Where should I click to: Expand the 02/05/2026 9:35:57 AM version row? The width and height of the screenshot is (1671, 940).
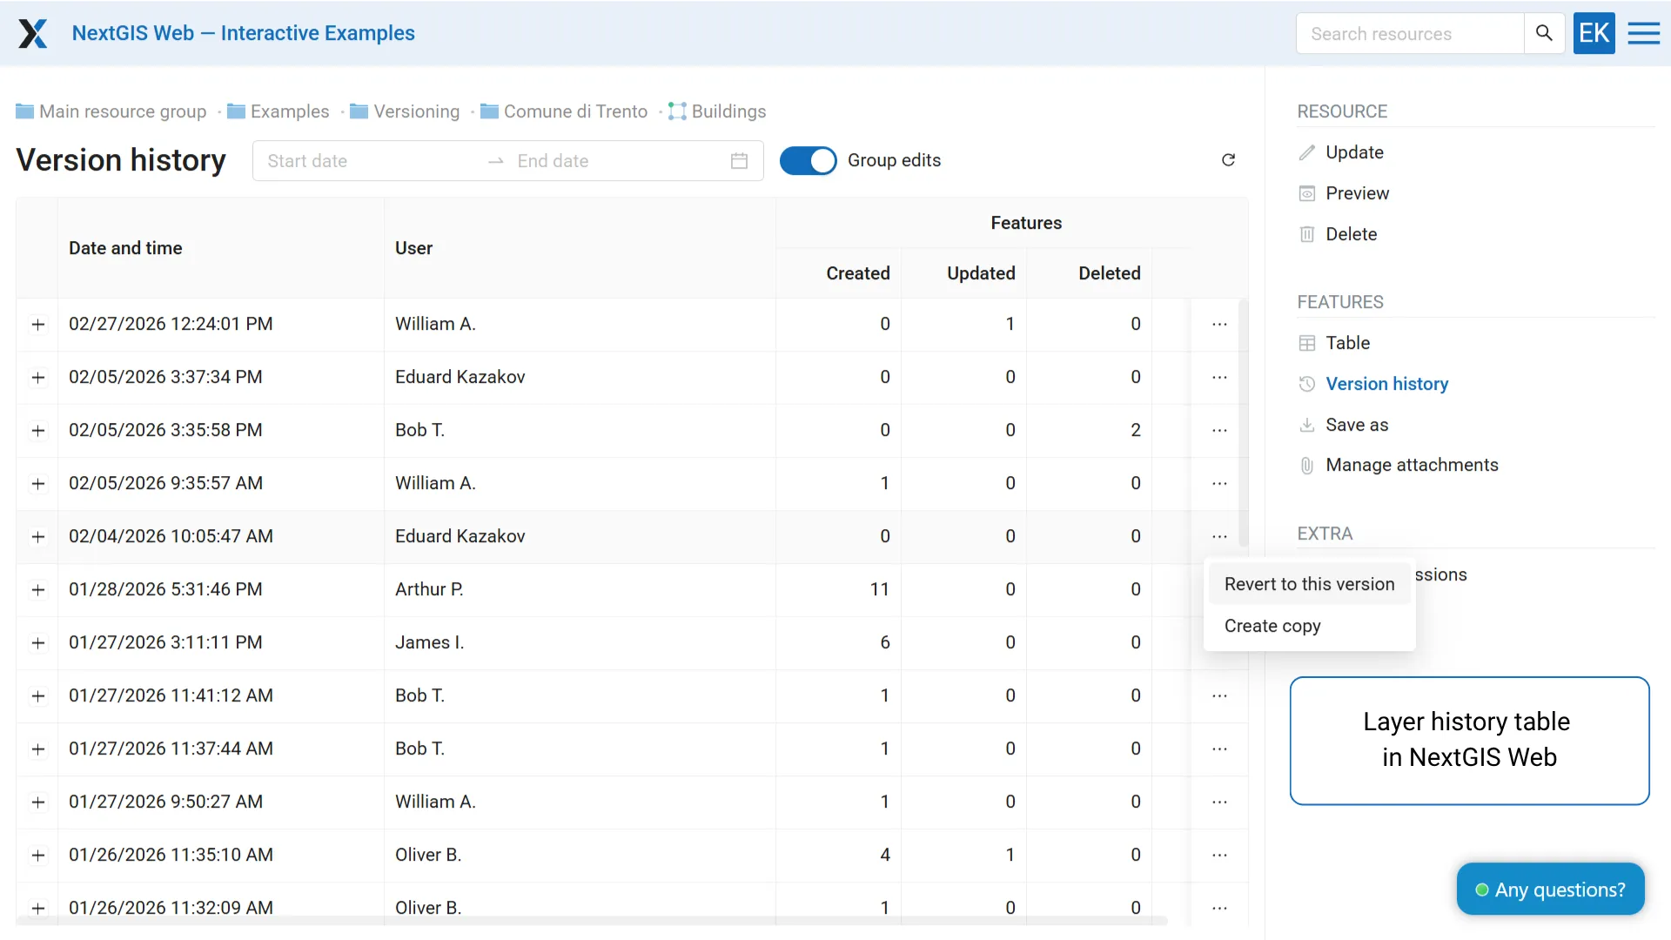coord(37,484)
